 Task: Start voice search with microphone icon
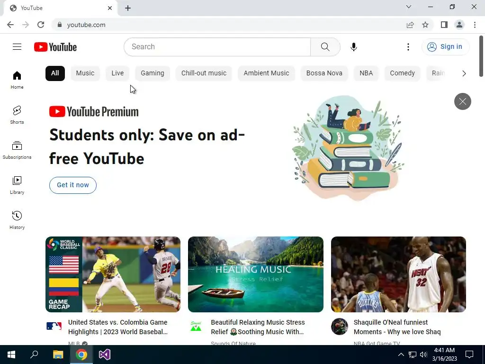point(353,47)
